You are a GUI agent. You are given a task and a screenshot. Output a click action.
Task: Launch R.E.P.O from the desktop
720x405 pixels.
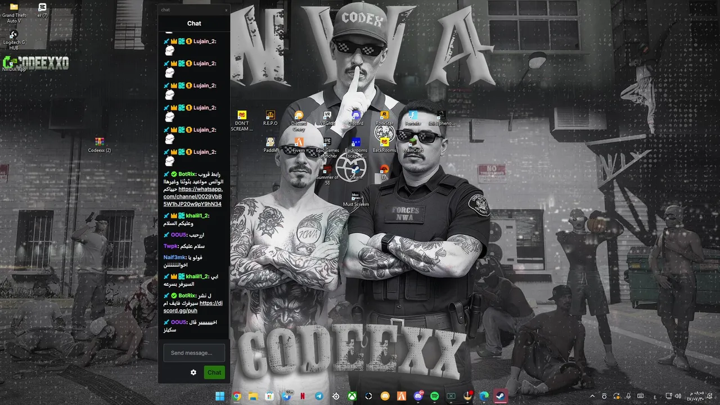[x=270, y=118]
